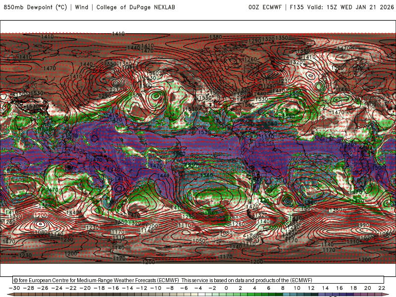Click the '-6' legend value

[x=184, y=288]
